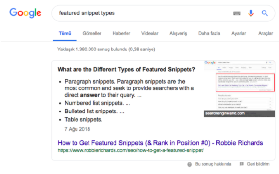Click the Geri bildirim link

258,164
